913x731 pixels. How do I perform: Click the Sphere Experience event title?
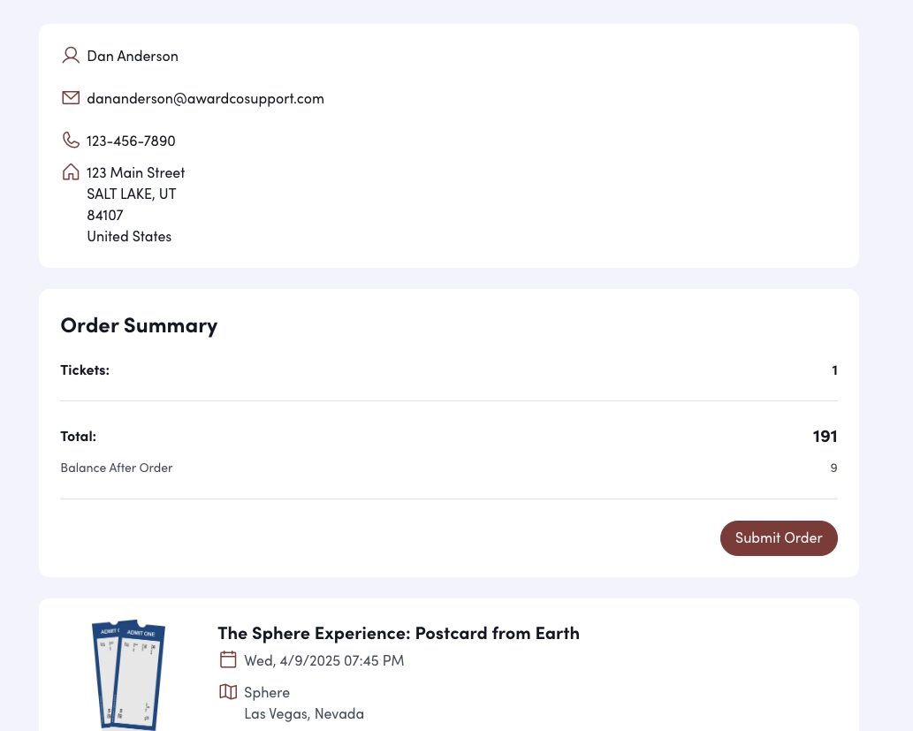pos(399,633)
